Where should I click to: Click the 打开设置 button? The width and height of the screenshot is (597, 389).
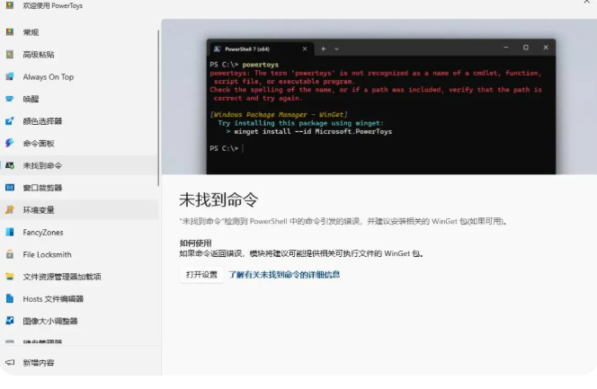[x=201, y=275]
